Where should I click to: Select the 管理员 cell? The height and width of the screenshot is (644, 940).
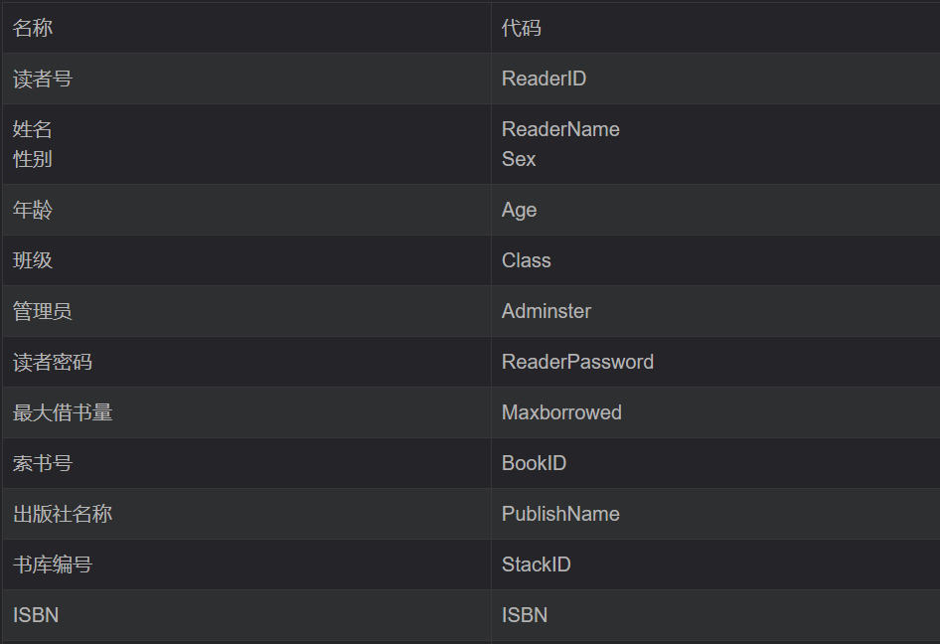coord(43,311)
